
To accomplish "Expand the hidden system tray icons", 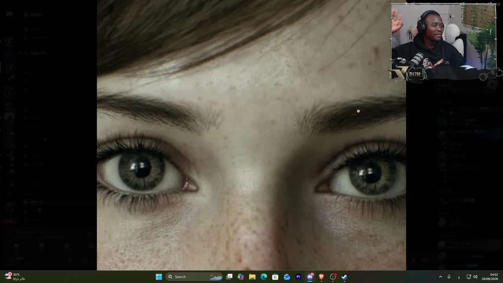I will click(x=441, y=277).
